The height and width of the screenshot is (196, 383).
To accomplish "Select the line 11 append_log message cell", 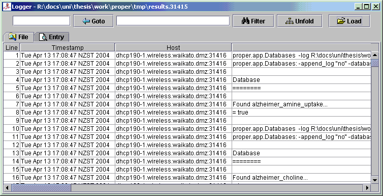I will (x=301, y=137).
